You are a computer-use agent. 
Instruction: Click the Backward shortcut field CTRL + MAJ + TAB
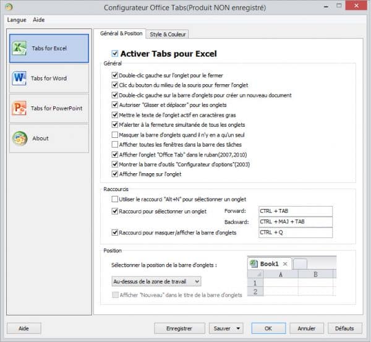(x=296, y=222)
